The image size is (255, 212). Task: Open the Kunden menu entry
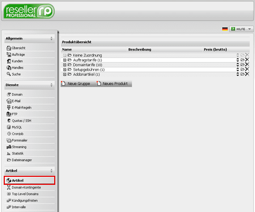tap(17, 61)
